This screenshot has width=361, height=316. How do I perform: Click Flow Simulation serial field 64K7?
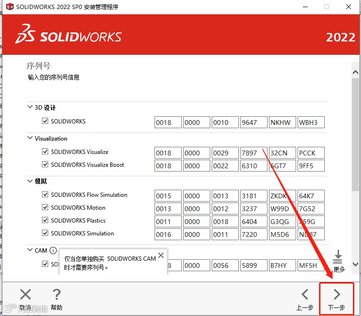[311, 195]
